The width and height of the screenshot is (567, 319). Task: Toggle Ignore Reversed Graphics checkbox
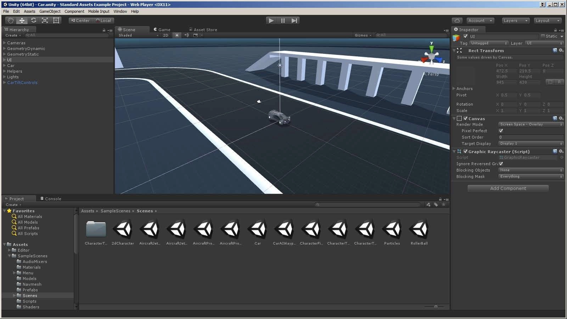click(501, 164)
